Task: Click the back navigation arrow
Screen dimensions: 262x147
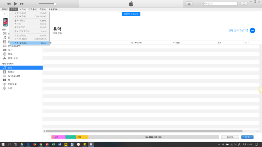Action: [x=5, y=14]
